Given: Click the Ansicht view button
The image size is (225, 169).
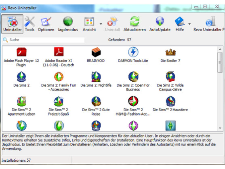Looking at the screenshot, I should click(x=89, y=24).
